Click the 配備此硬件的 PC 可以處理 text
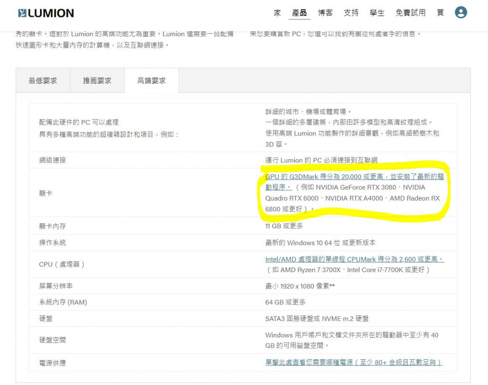The image size is (488, 385). [79, 122]
